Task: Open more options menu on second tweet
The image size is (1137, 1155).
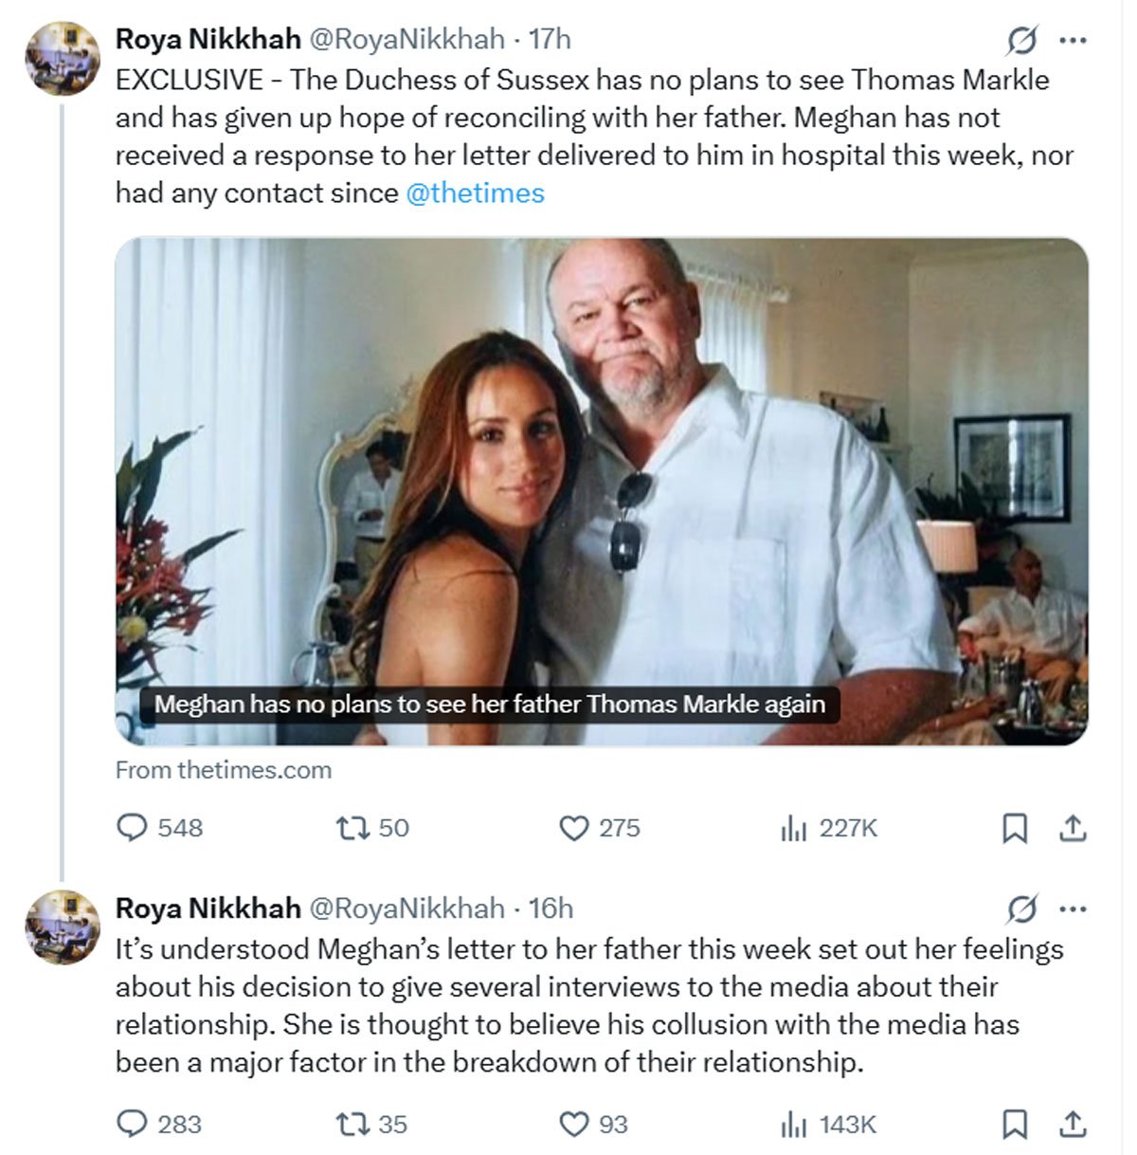Action: [x=1073, y=909]
